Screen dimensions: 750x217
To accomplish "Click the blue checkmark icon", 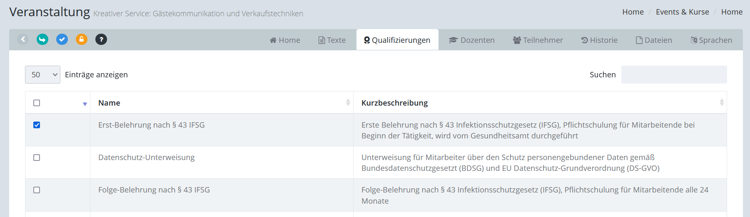I will coord(62,39).
